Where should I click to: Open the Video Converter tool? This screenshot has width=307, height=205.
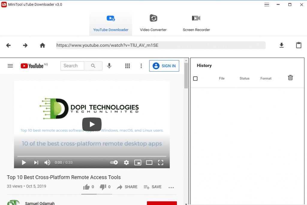(x=153, y=22)
